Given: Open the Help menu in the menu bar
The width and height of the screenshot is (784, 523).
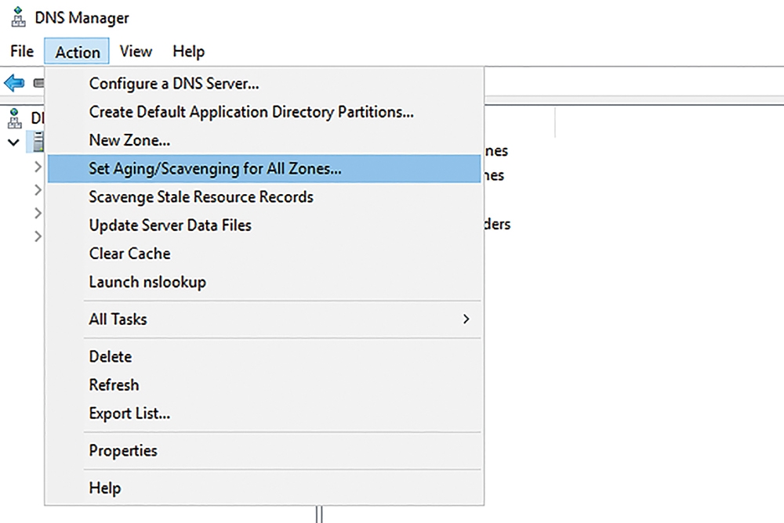Looking at the screenshot, I should [188, 51].
